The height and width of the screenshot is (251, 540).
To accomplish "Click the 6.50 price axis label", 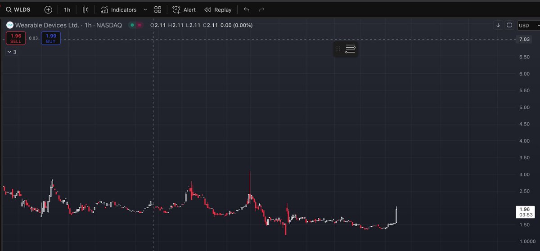I will click(x=524, y=57).
